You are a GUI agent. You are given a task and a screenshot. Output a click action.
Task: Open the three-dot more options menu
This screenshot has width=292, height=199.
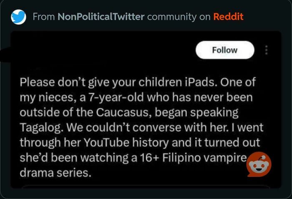266,50
